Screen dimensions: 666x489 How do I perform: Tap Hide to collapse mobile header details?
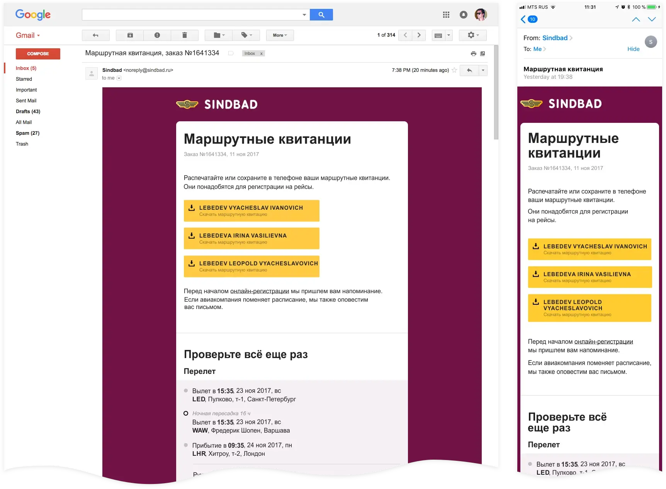634,49
